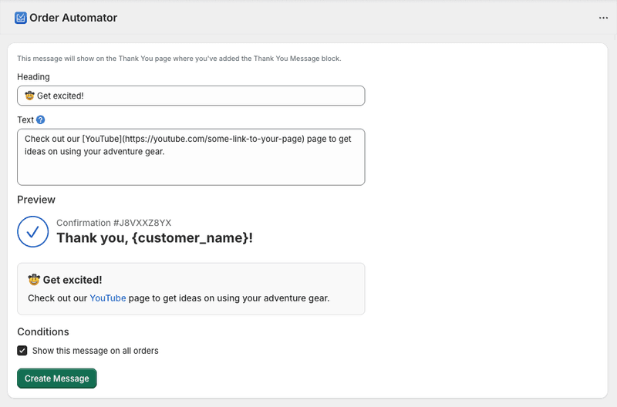The height and width of the screenshot is (407, 617).
Task: Click the Thank you, {customer_name}! heading
Action: point(155,238)
